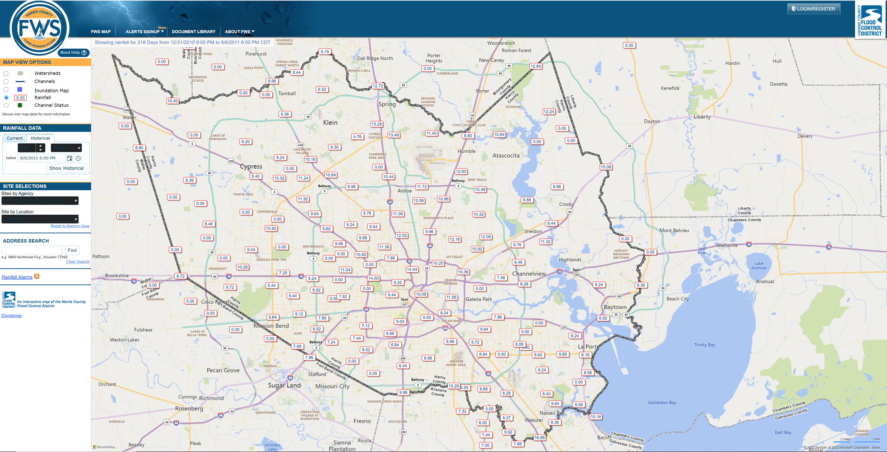
Task: Expand the Site by Location dropdown
Action: 40,219
